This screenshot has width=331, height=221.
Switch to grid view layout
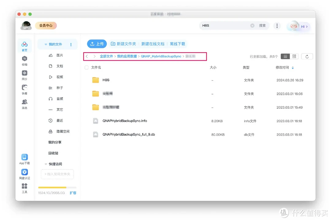click(x=294, y=56)
